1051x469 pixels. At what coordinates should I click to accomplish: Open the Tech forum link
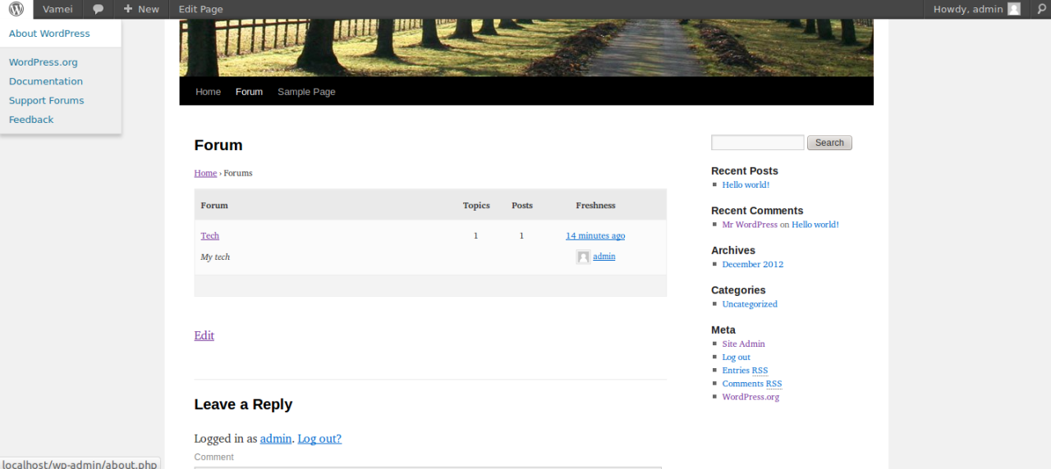(210, 235)
